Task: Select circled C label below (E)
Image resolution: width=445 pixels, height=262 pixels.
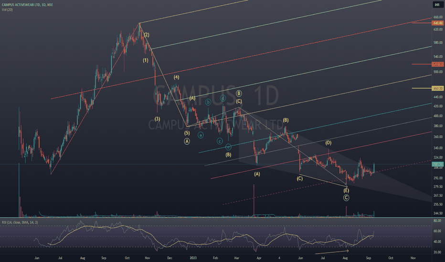Action: (346, 198)
